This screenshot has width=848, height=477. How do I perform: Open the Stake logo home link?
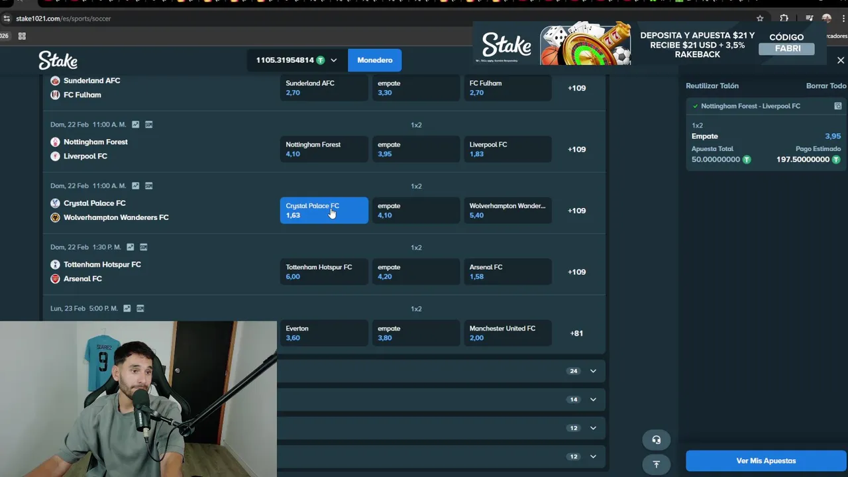(x=58, y=60)
